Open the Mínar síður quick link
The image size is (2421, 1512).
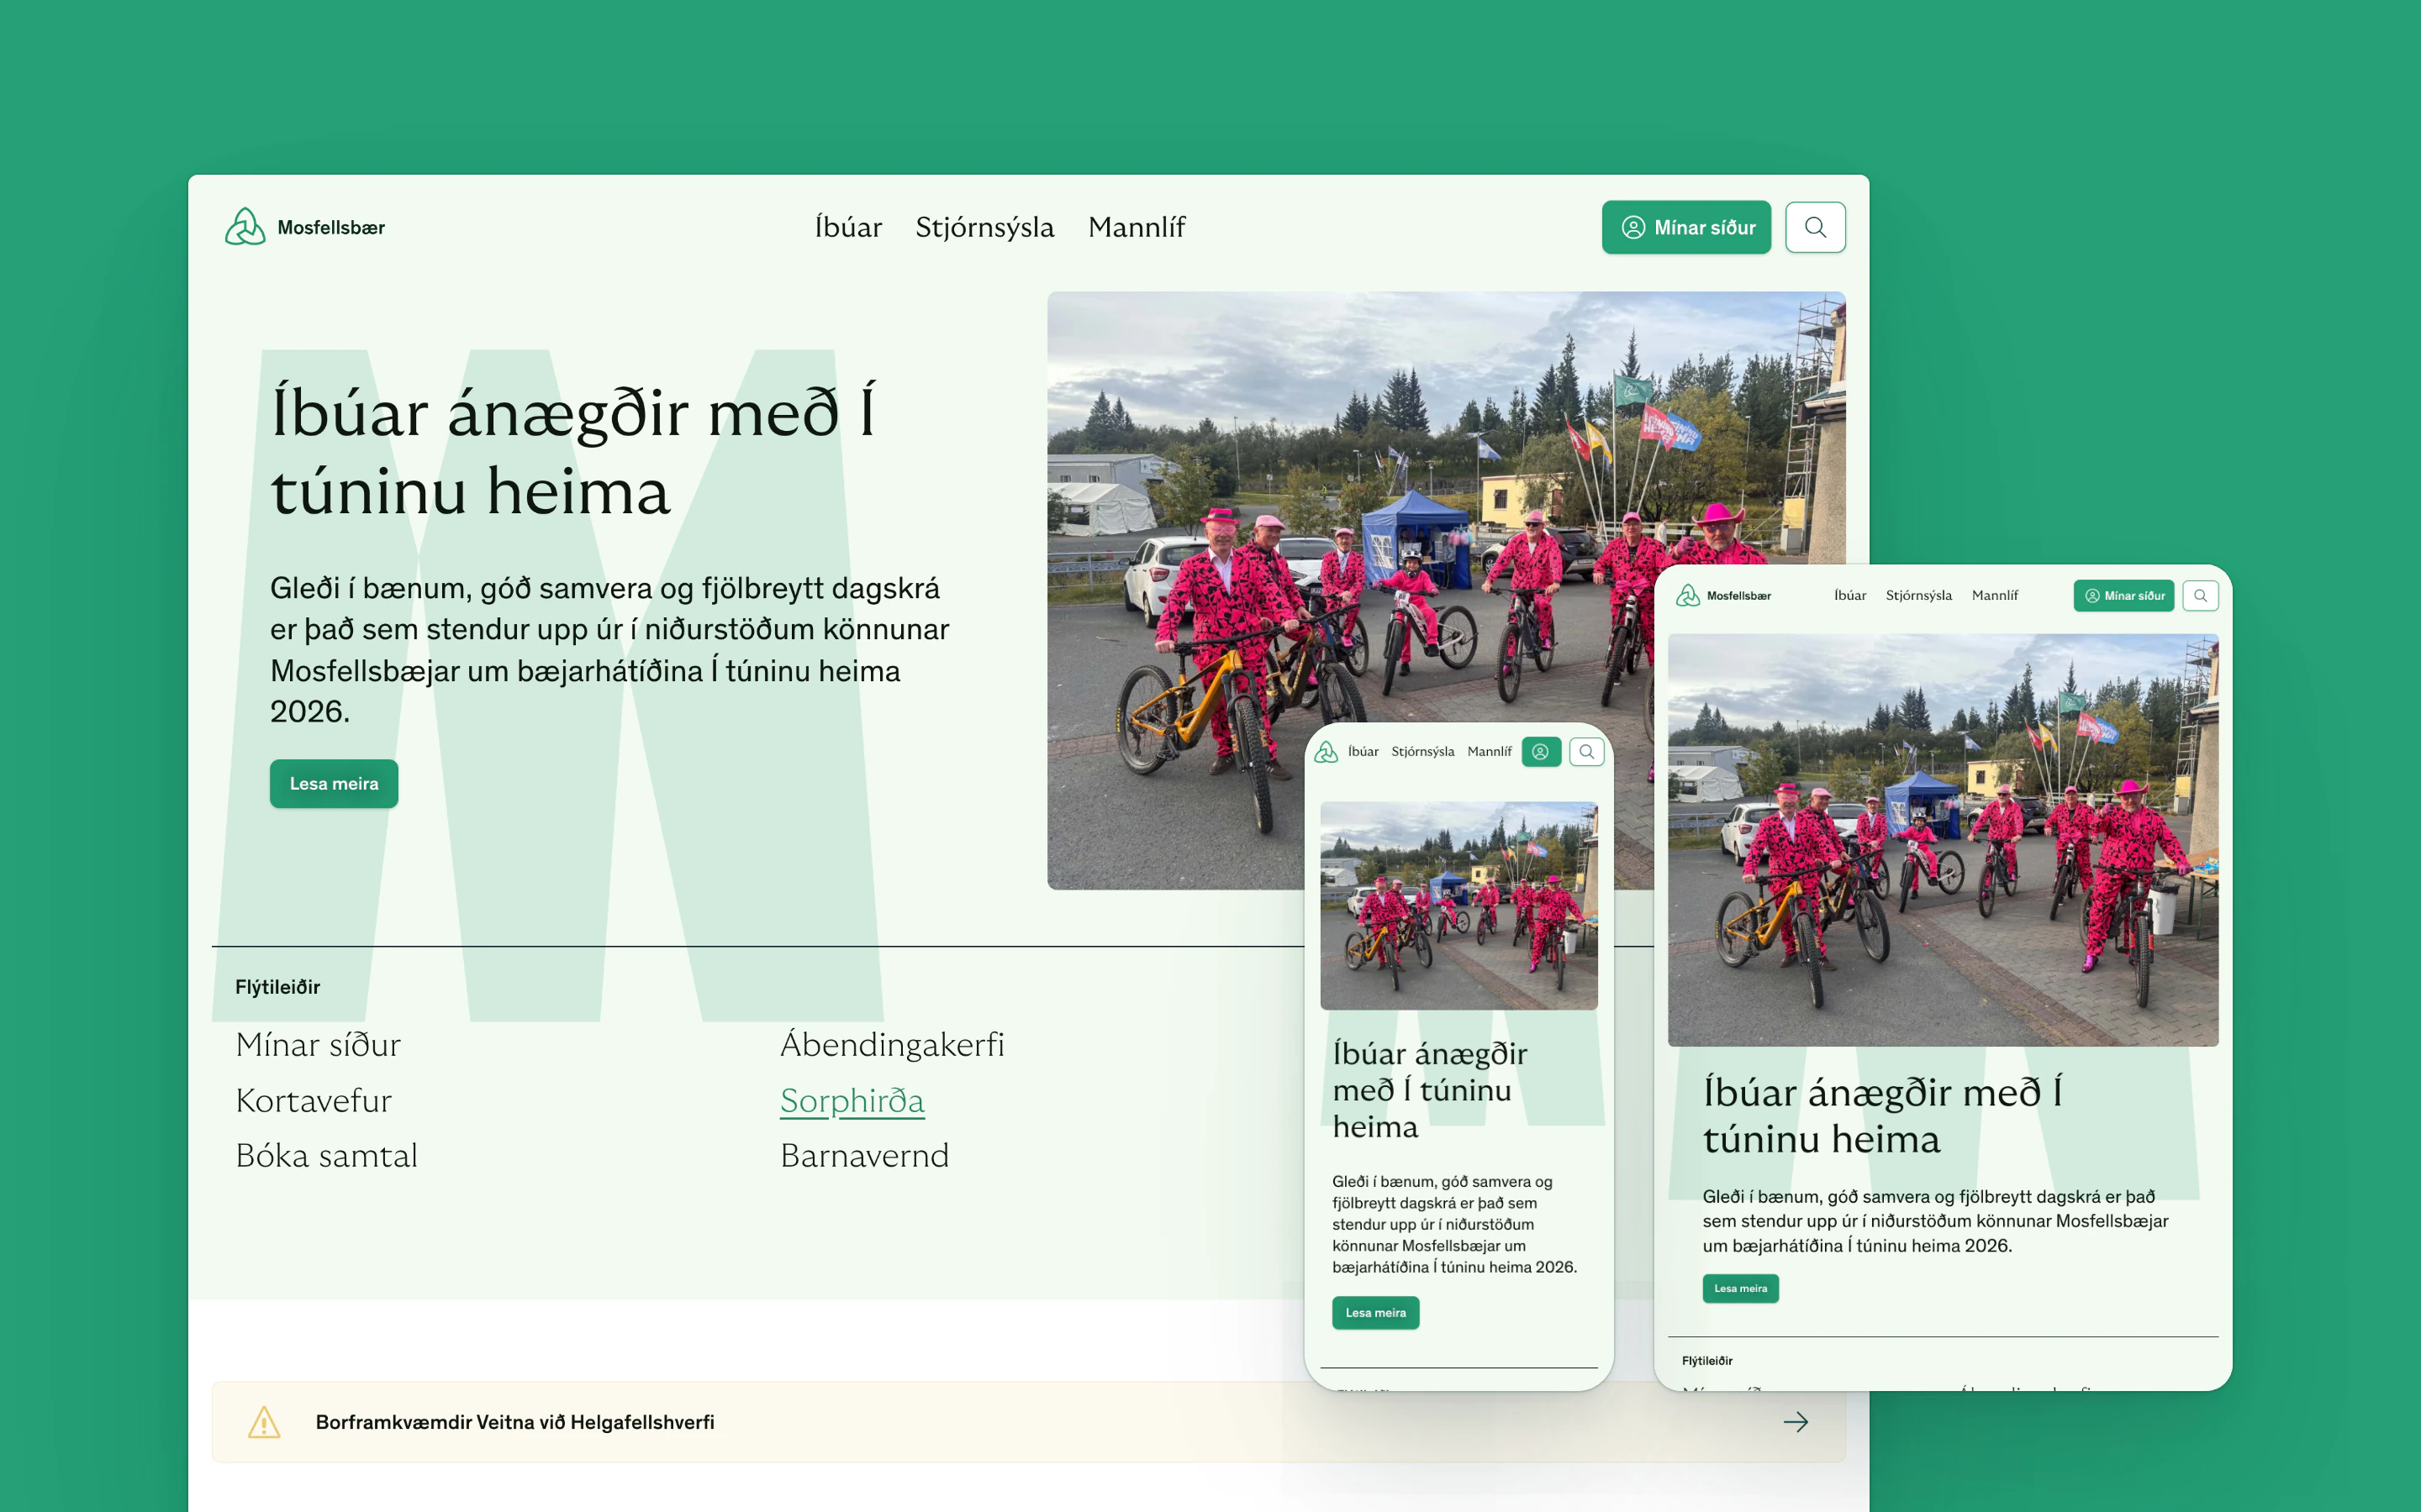click(x=318, y=1044)
